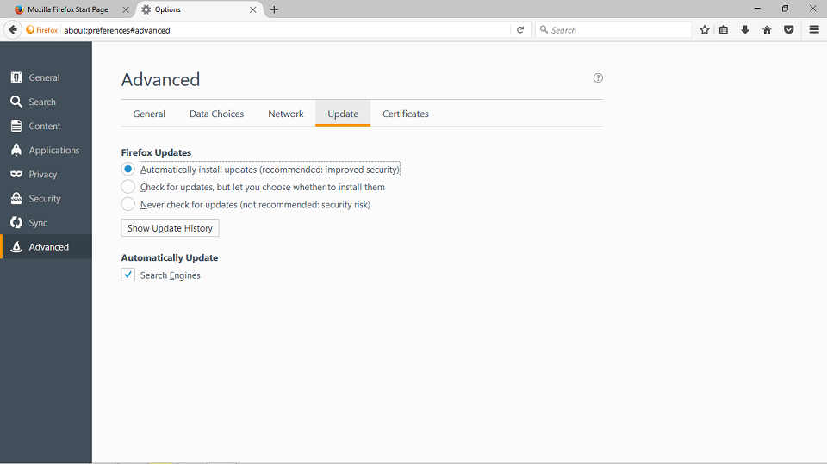
Task: Open the downloads arrow icon
Action: (x=745, y=30)
